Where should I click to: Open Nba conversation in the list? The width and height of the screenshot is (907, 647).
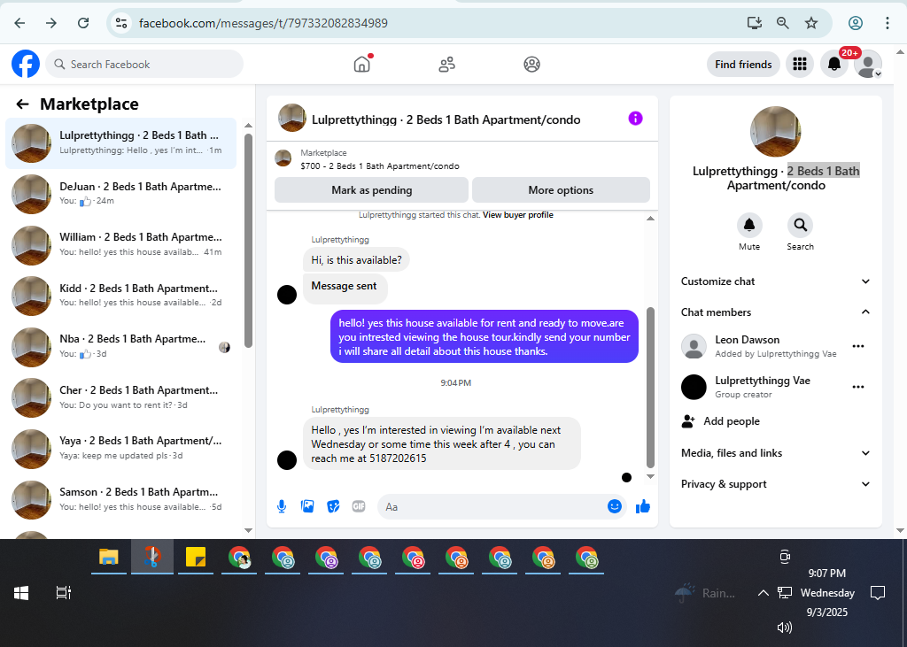click(x=121, y=346)
